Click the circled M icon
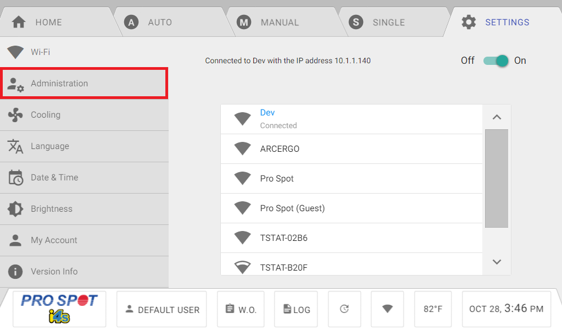 coord(244,23)
